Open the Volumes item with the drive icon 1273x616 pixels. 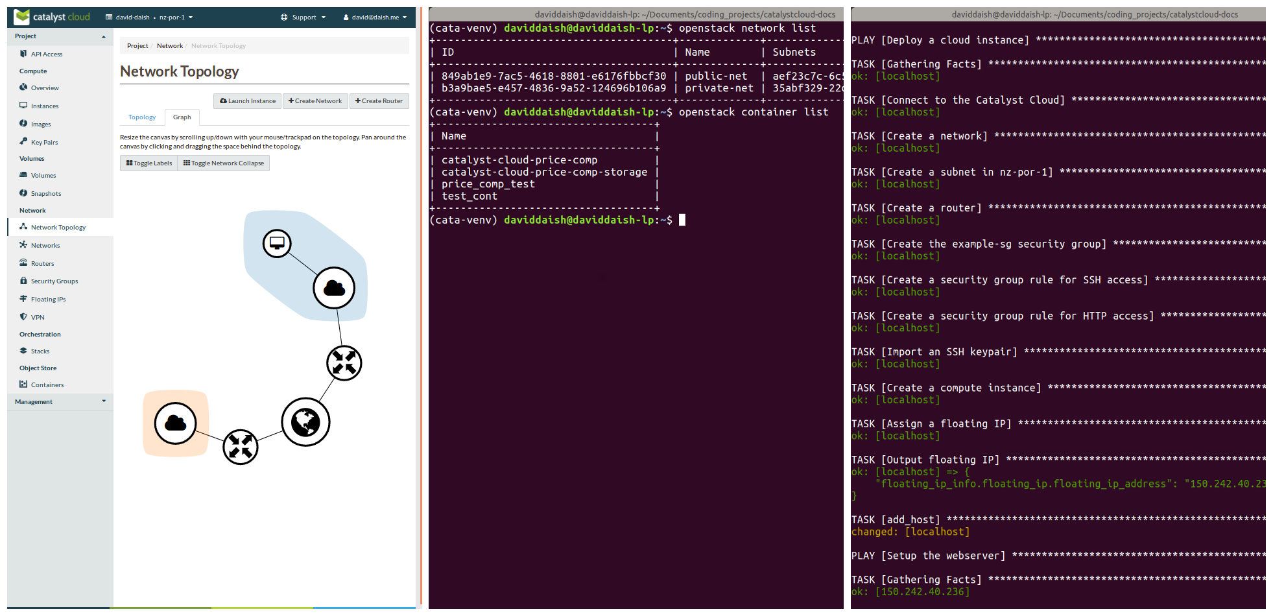pyautogui.click(x=38, y=175)
